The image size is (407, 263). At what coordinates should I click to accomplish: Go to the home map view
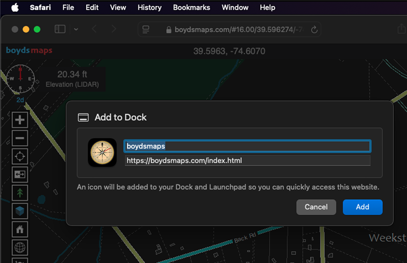(x=20, y=229)
